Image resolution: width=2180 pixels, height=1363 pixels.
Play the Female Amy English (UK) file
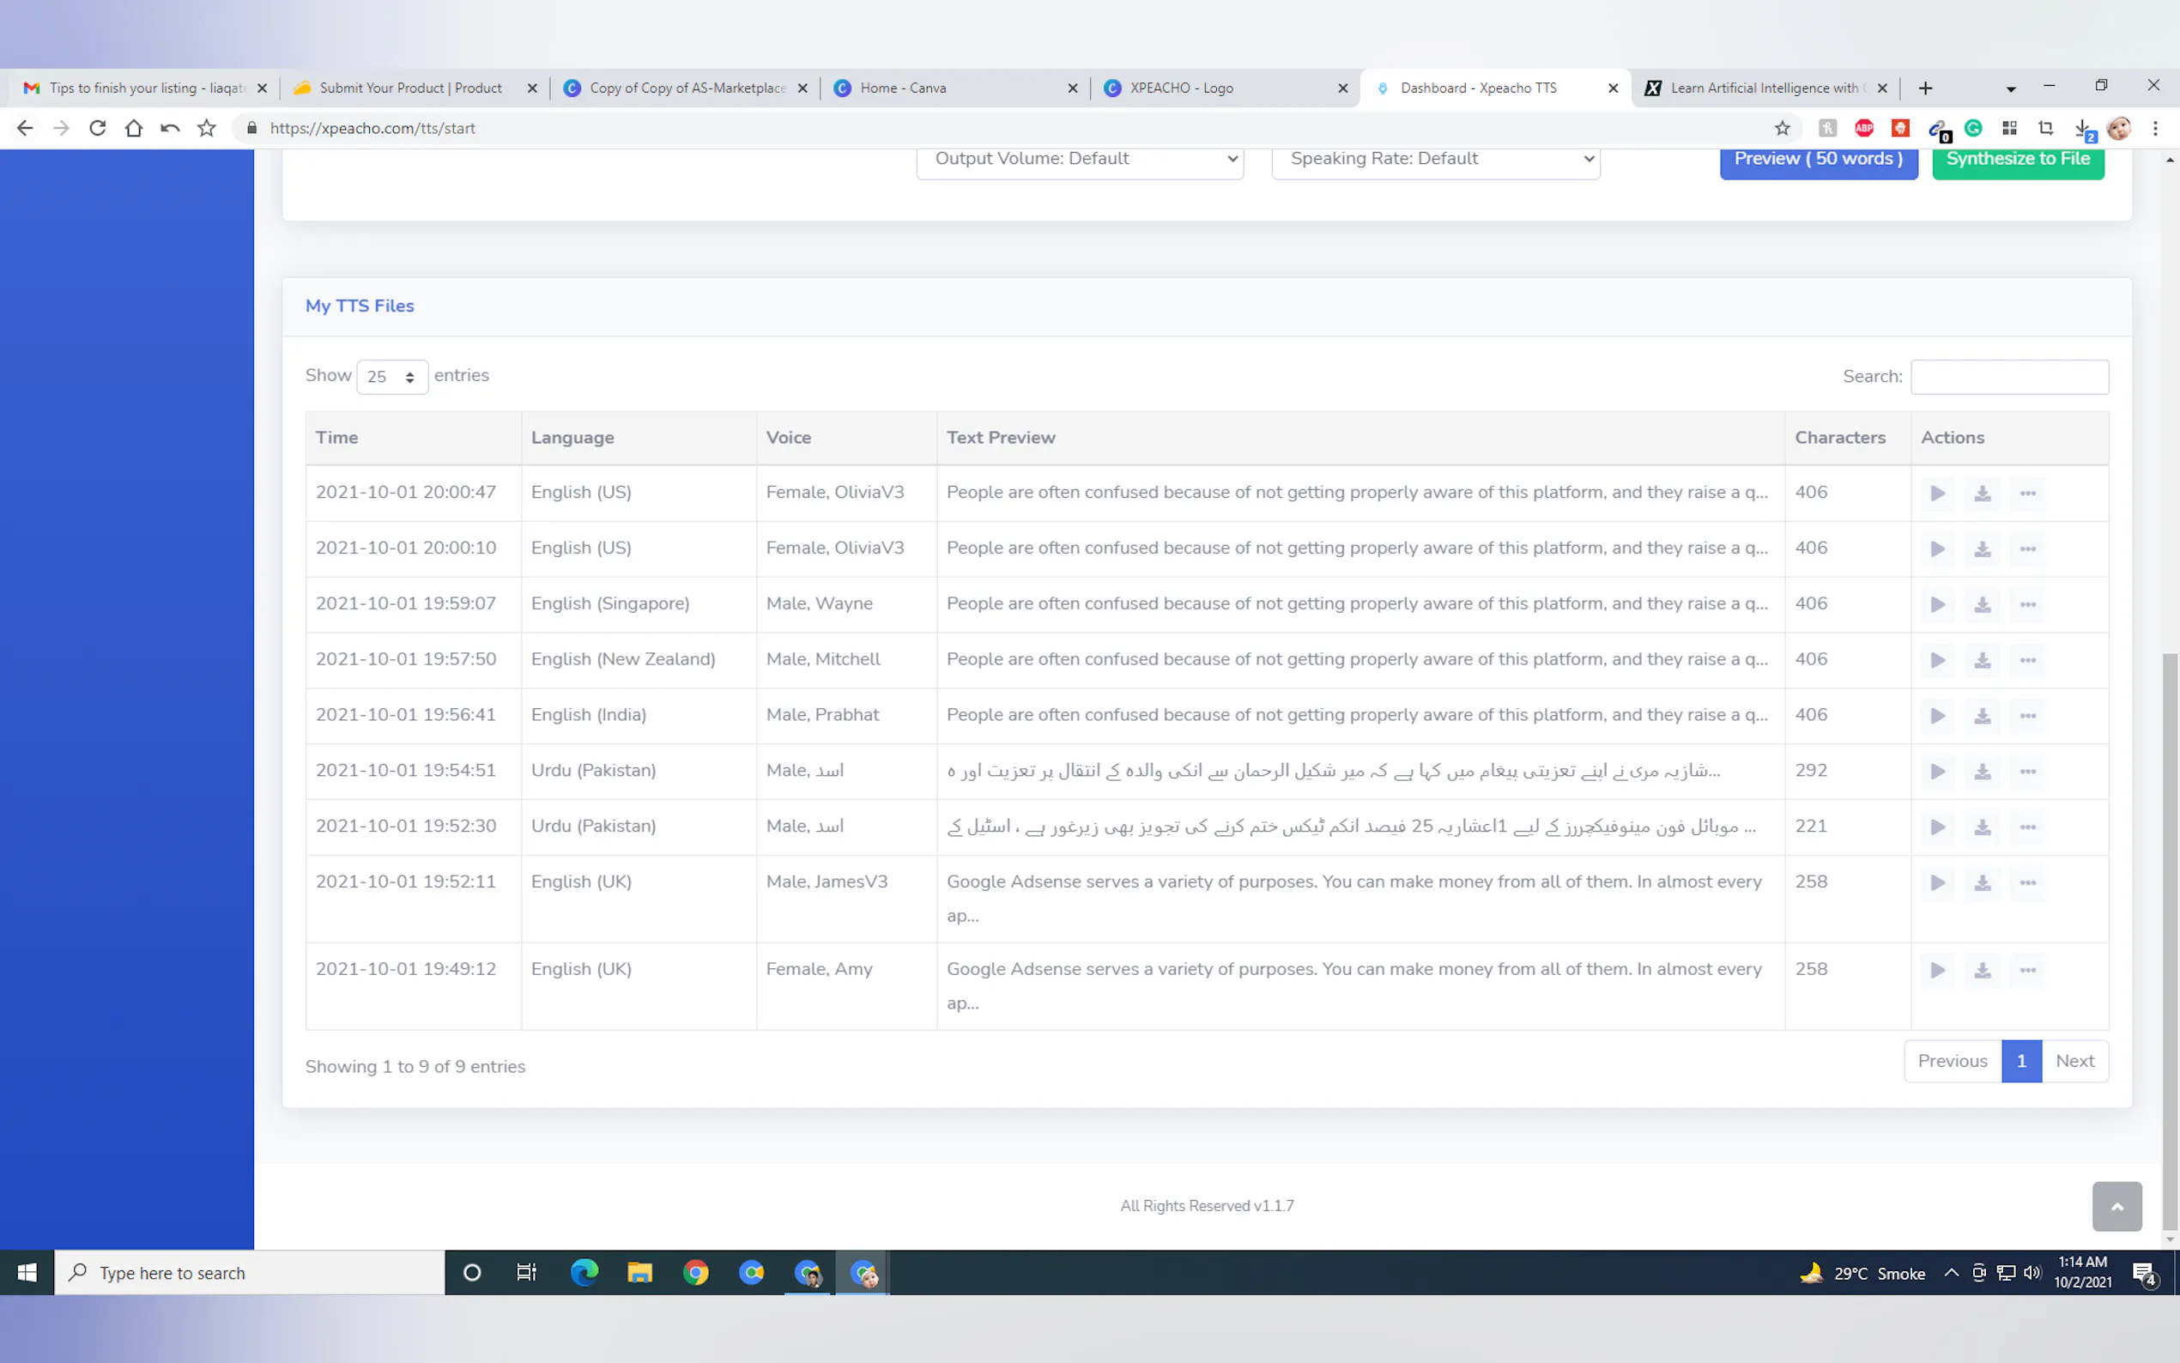click(1936, 970)
